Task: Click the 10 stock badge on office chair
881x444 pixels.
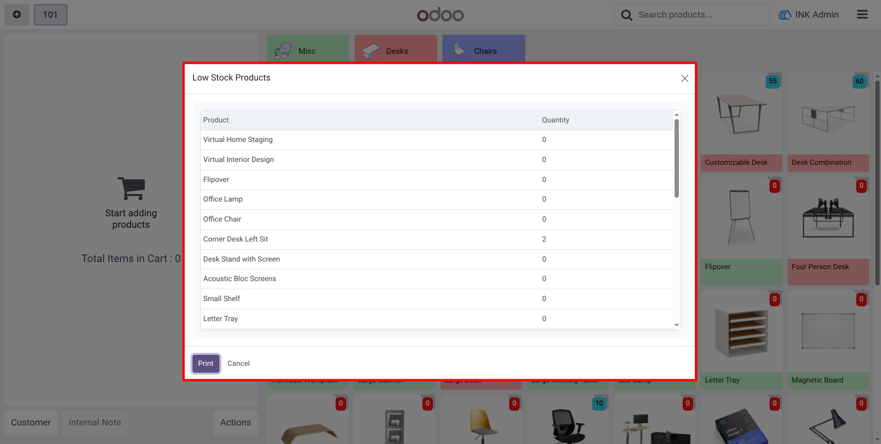Action: tap(599, 404)
